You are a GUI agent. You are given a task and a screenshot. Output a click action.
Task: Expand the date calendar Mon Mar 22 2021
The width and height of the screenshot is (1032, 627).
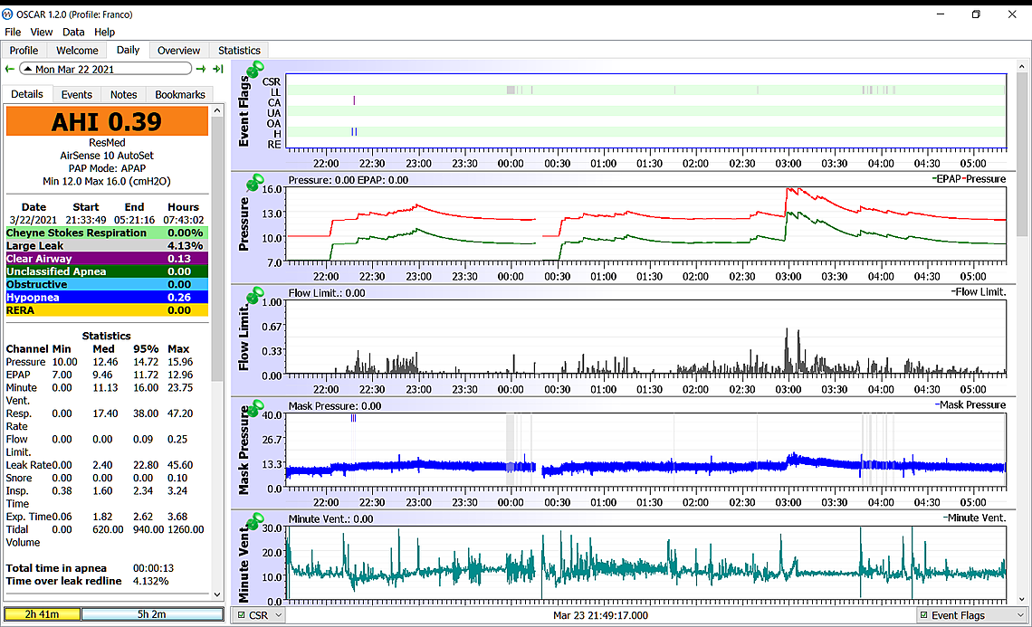[105, 69]
